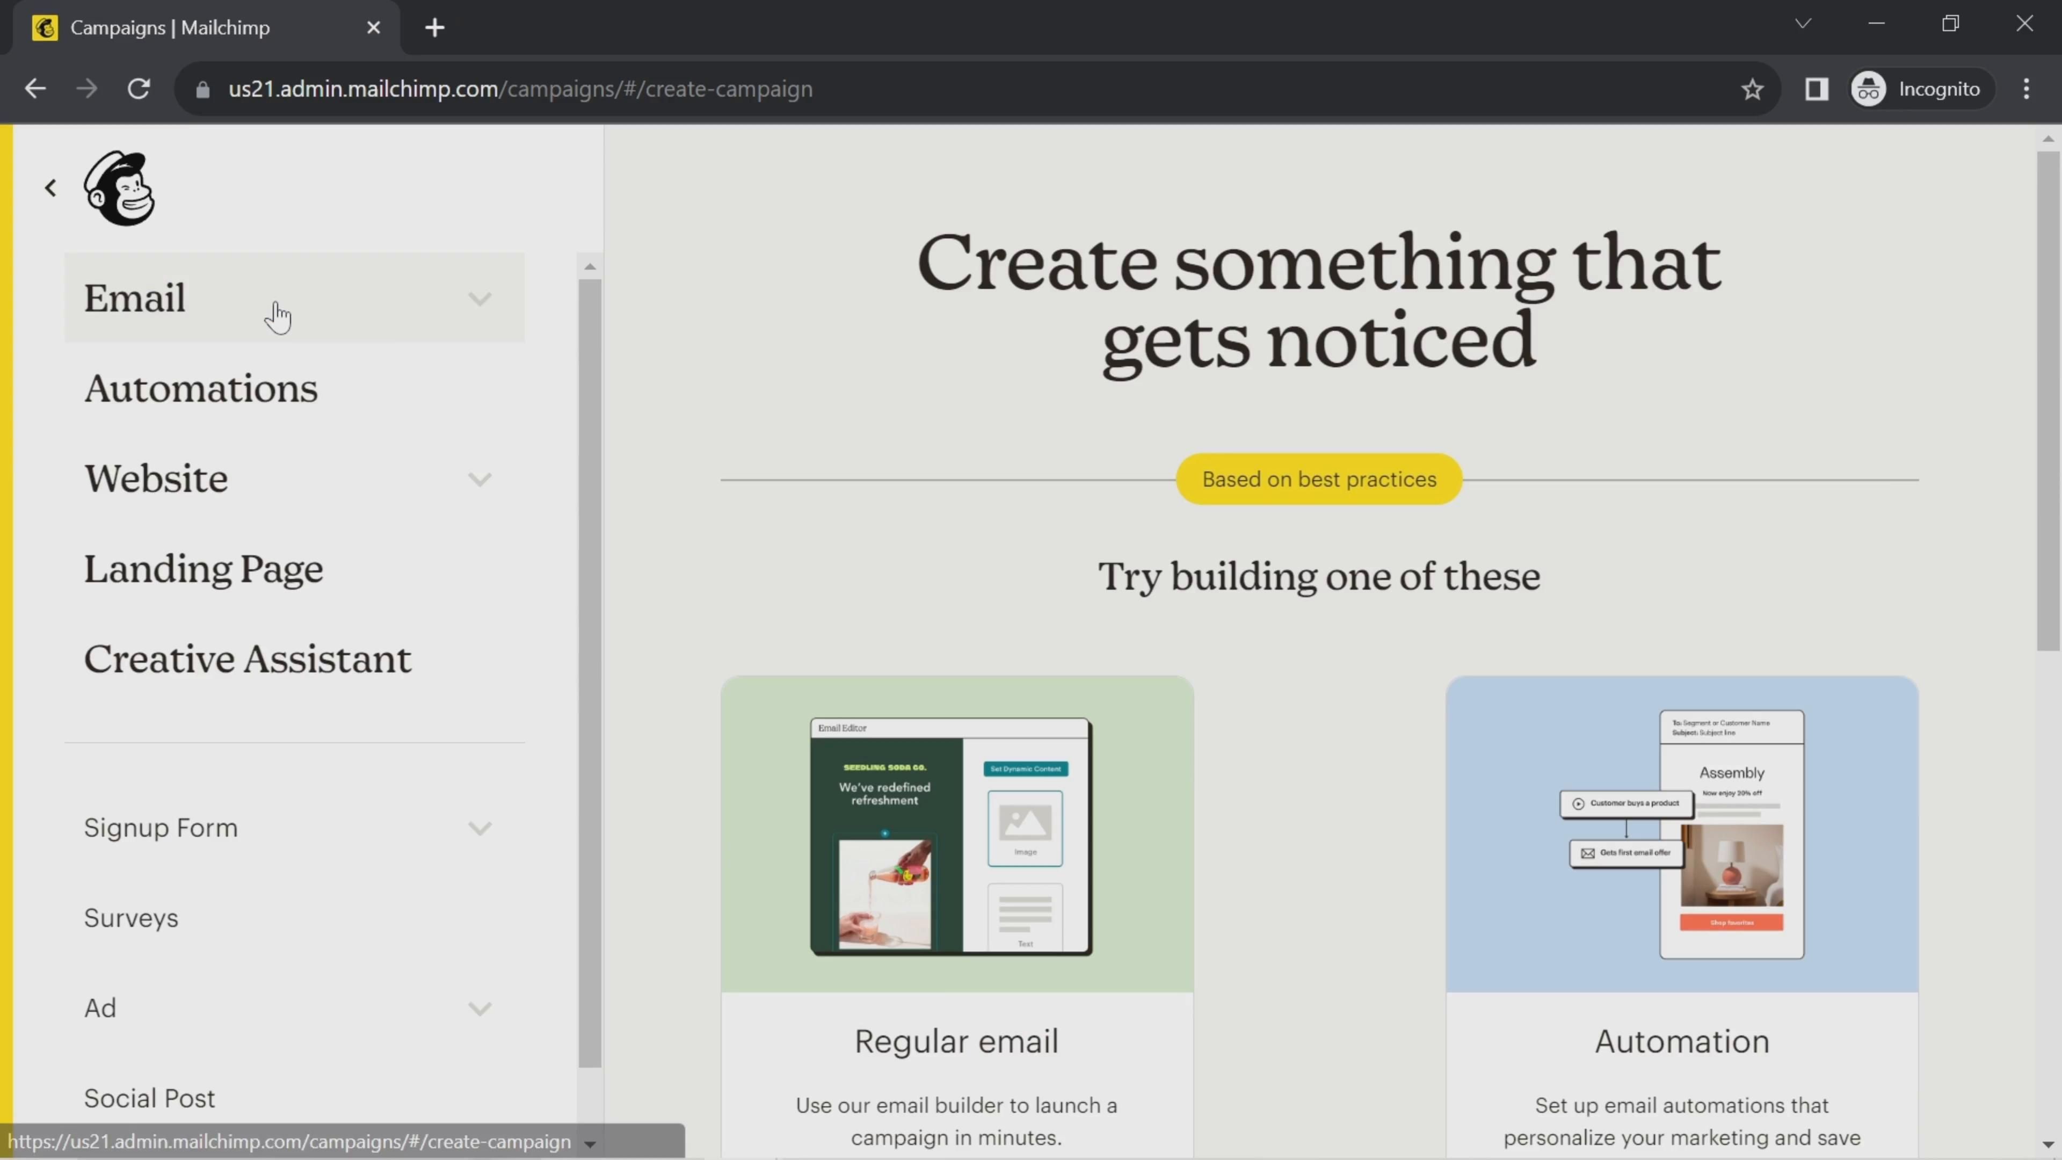2062x1160 pixels.
Task: Expand the Signup Form chevron
Action: [480, 828]
